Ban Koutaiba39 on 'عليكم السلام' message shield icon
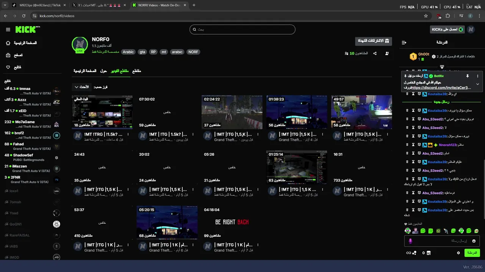The image size is (485, 272). 419,162
